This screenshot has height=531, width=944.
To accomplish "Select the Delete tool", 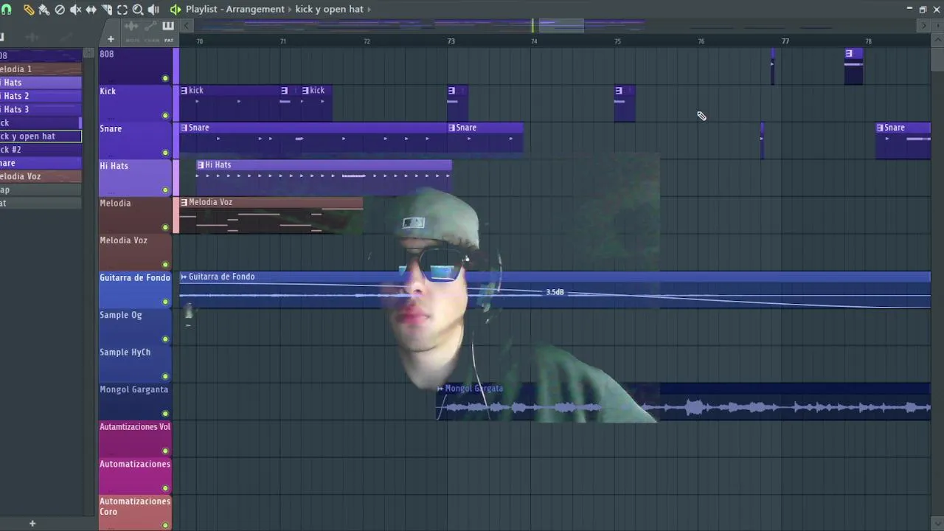I will [60, 10].
